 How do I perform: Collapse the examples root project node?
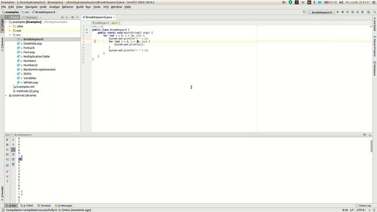coord(6,22)
